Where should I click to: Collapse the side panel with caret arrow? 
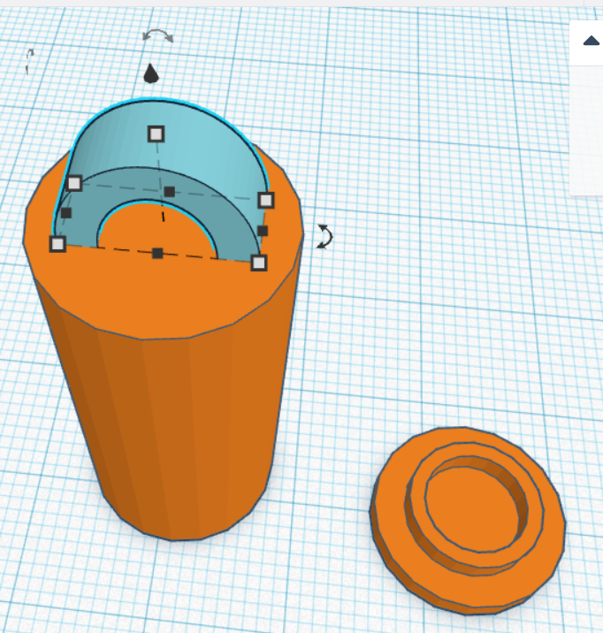coord(592,41)
